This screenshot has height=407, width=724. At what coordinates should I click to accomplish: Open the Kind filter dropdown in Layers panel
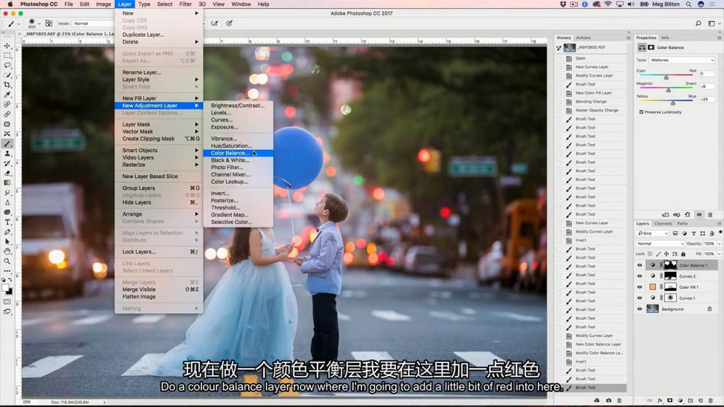pos(653,232)
